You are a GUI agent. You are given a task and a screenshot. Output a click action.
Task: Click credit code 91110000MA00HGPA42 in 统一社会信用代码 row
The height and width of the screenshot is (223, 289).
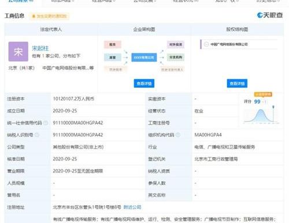78,123
